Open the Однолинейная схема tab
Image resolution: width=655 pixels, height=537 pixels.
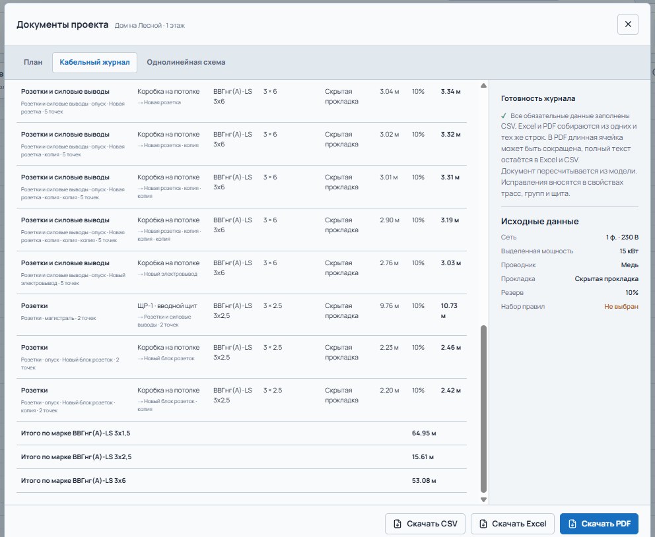(x=186, y=62)
